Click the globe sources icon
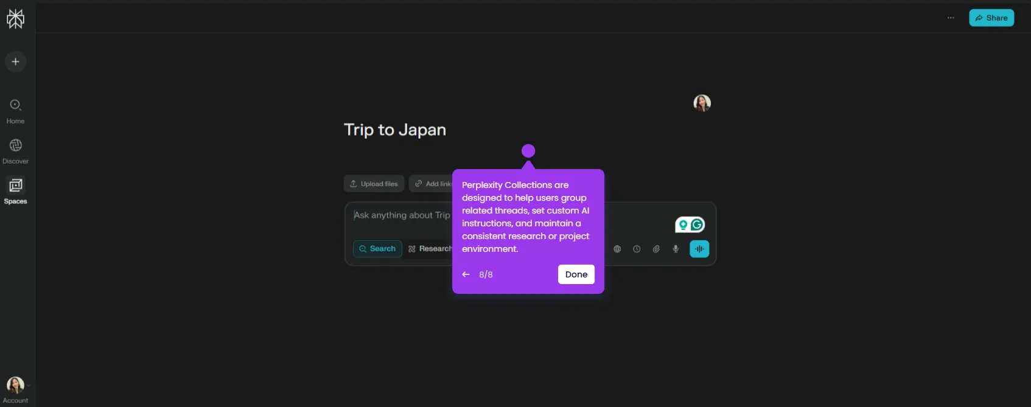Viewport: 1031px width, 407px height. [x=617, y=249]
